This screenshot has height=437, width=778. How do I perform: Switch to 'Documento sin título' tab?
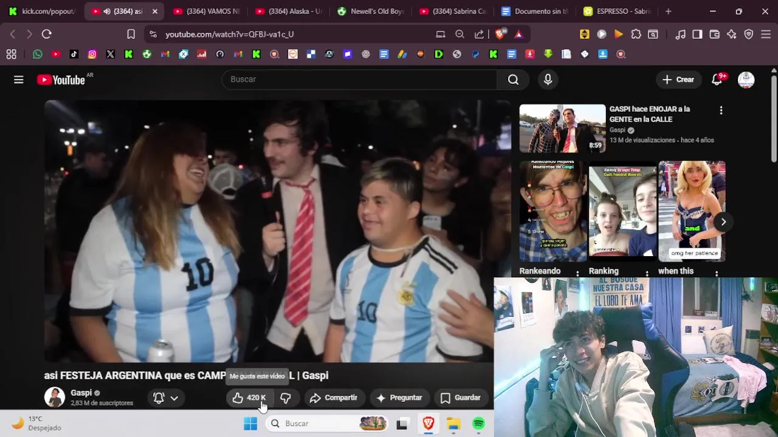[535, 11]
